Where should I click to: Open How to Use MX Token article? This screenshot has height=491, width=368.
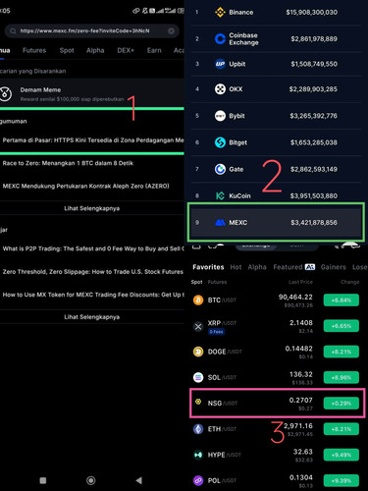coord(93,295)
